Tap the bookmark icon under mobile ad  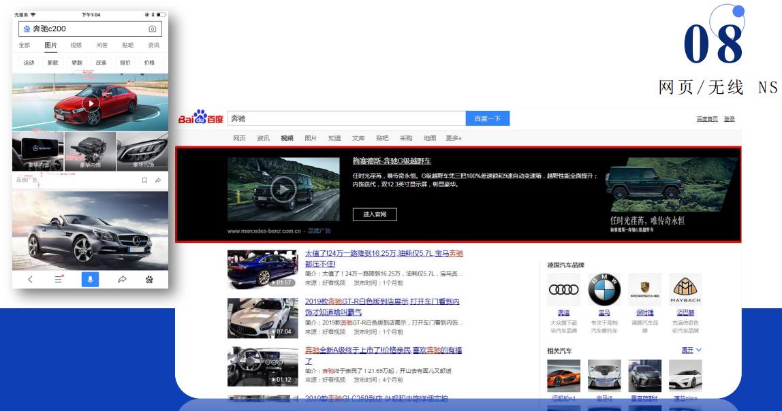[x=144, y=180]
